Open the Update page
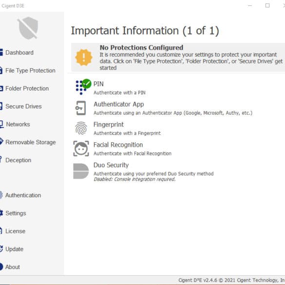This screenshot has width=285, height=285. (x=14, y=249)
